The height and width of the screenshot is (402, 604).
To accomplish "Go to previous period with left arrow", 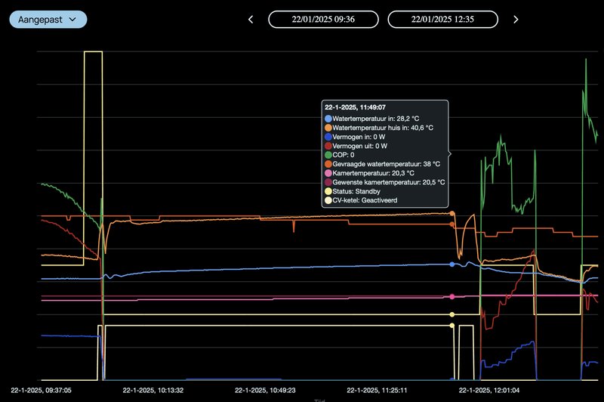I will (251, 20).
